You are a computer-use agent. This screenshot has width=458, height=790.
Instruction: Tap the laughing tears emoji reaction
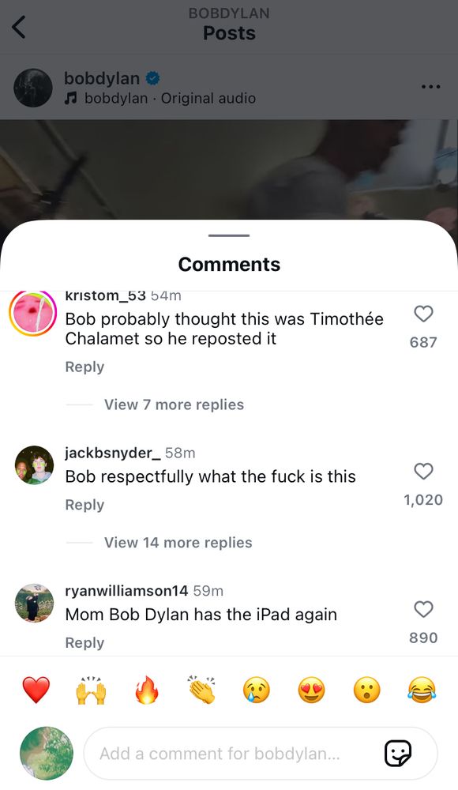422,690
